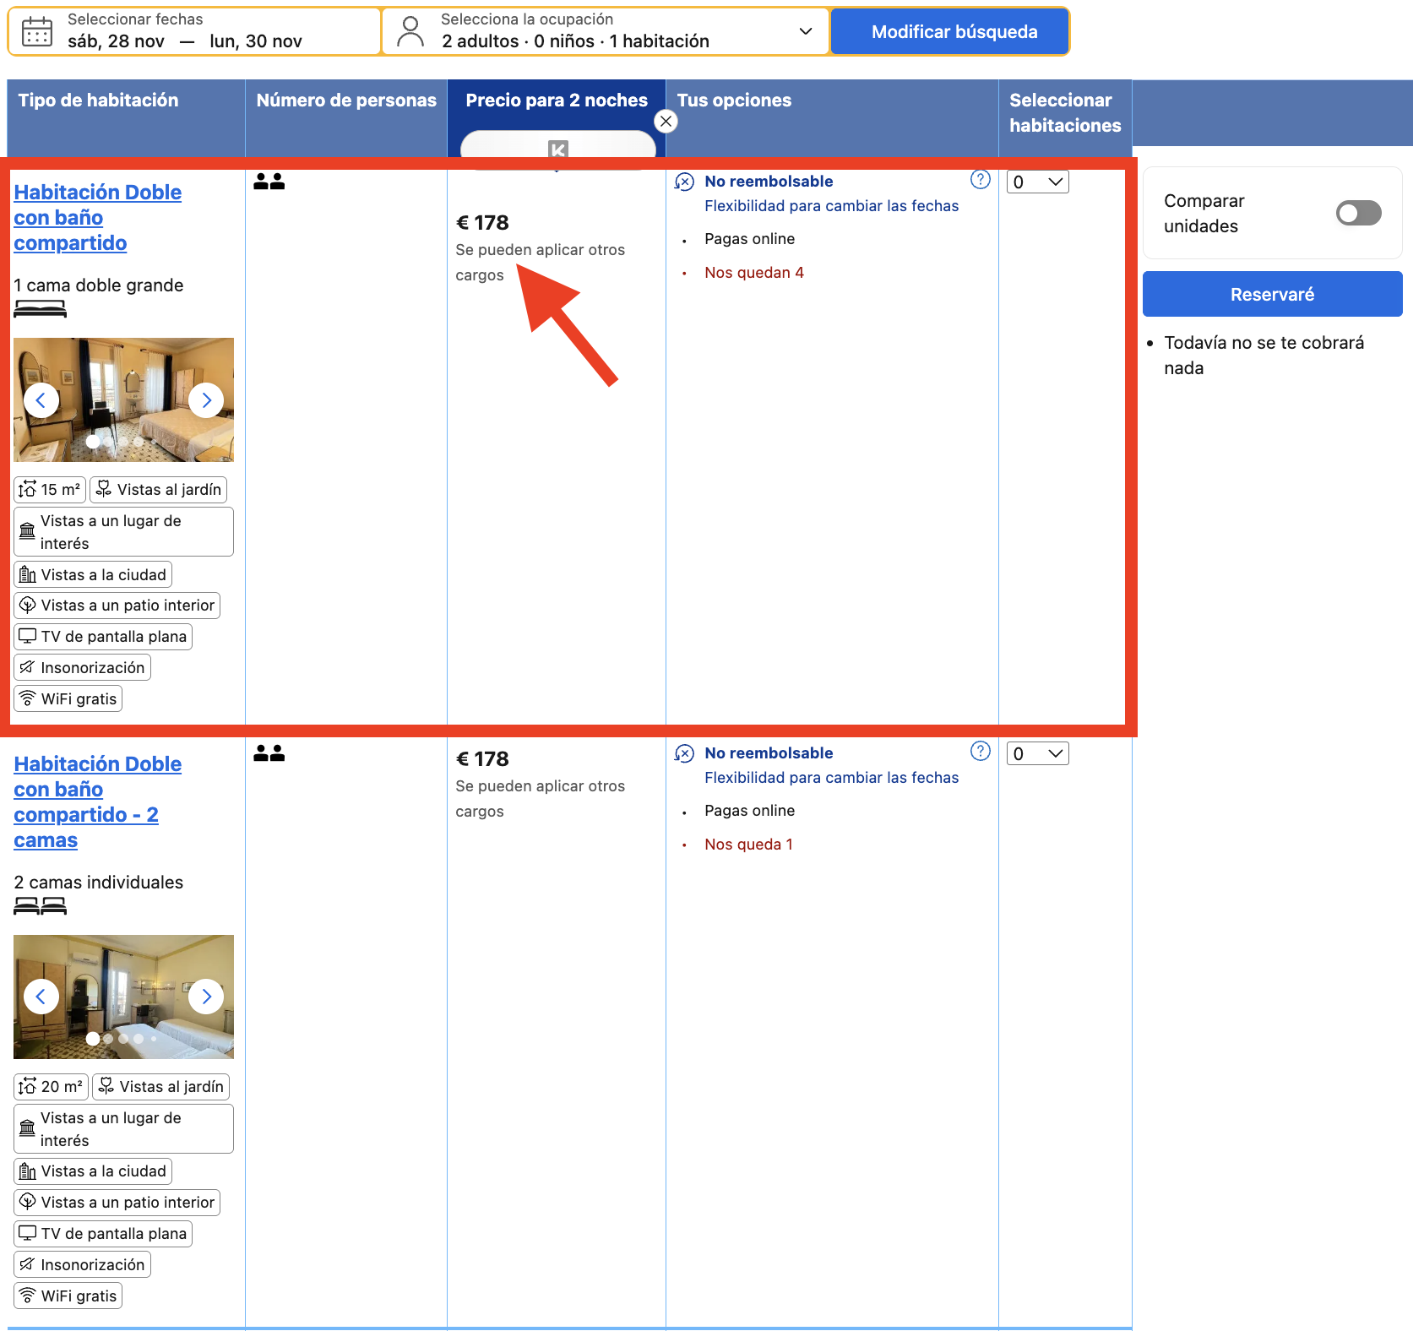Click the Modificar búsqueda button
This screenshot has width=1424, height=1331.
[x=950, y=32]
